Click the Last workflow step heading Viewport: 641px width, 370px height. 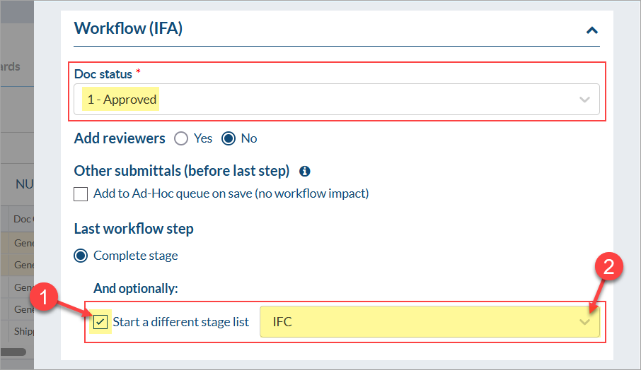pos(134,229)
